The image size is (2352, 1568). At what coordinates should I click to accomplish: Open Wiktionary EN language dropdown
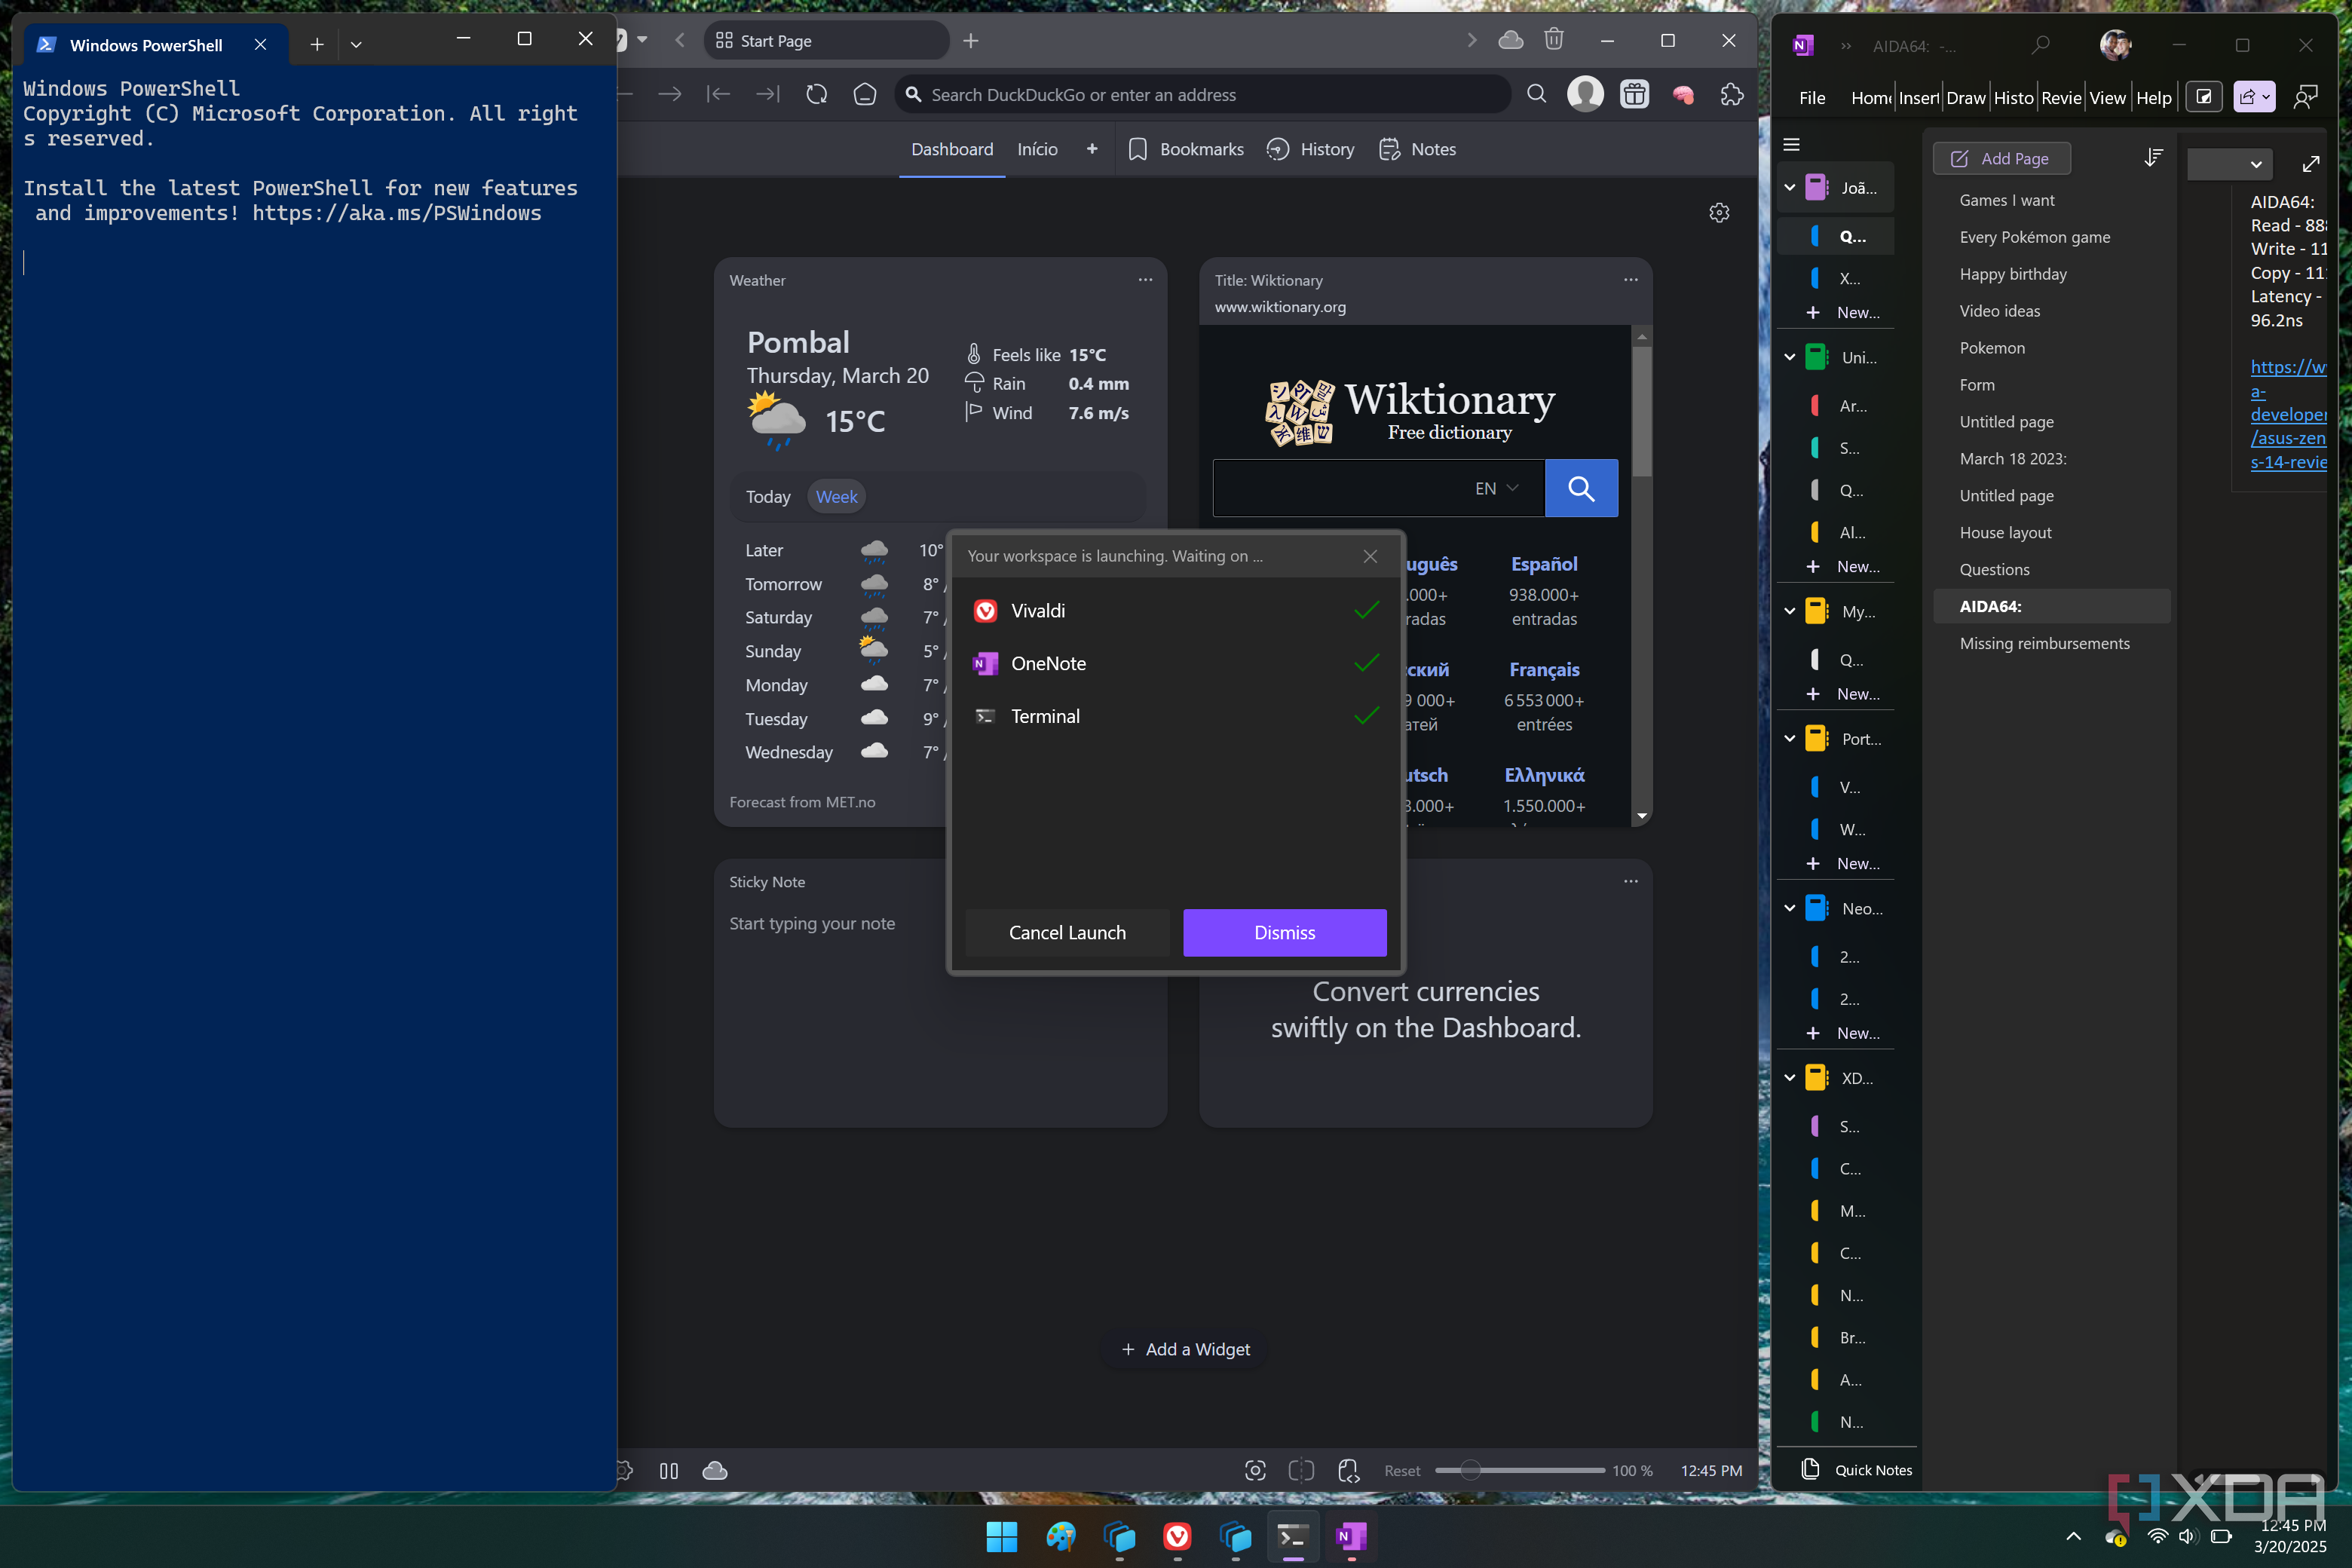point(1496,488)
